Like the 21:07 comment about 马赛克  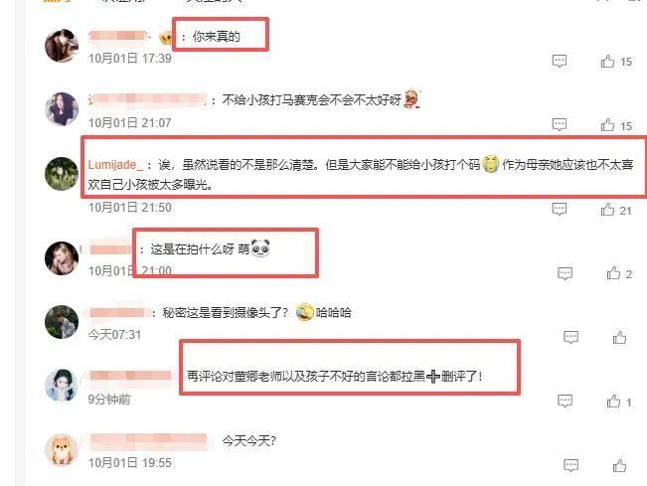click(x=607, y=125)
